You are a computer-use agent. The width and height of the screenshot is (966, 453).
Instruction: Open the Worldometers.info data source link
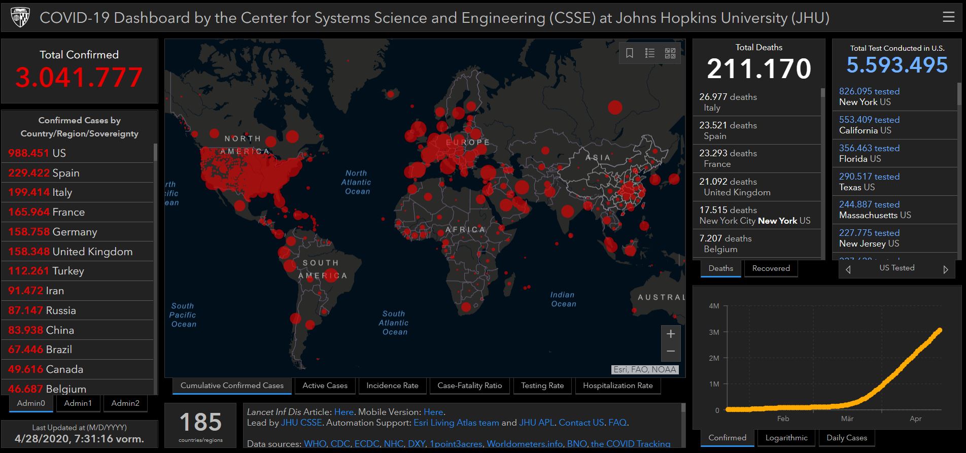pyautogui.click(x=525, y=444)
